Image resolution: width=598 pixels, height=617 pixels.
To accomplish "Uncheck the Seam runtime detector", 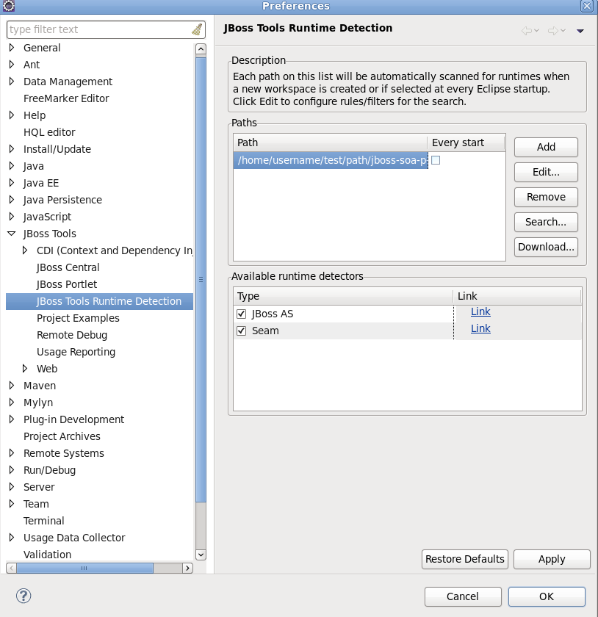I will click(241, 331).
